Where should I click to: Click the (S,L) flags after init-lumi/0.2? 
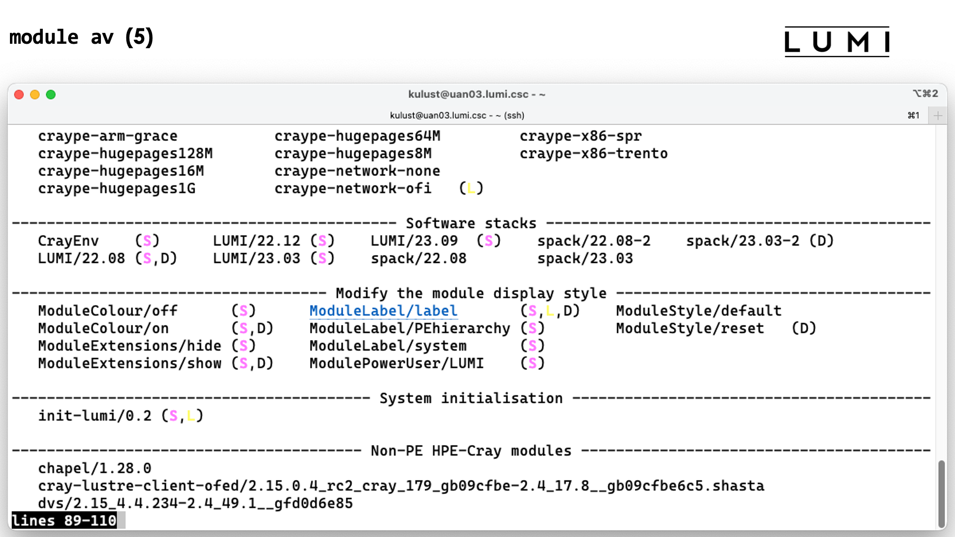pyautogui.click(x=182, y=416)
